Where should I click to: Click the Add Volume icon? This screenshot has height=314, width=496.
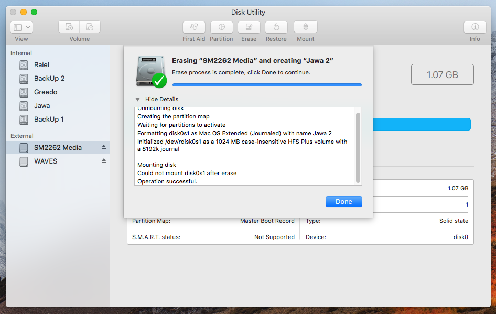tap(69, 27)
